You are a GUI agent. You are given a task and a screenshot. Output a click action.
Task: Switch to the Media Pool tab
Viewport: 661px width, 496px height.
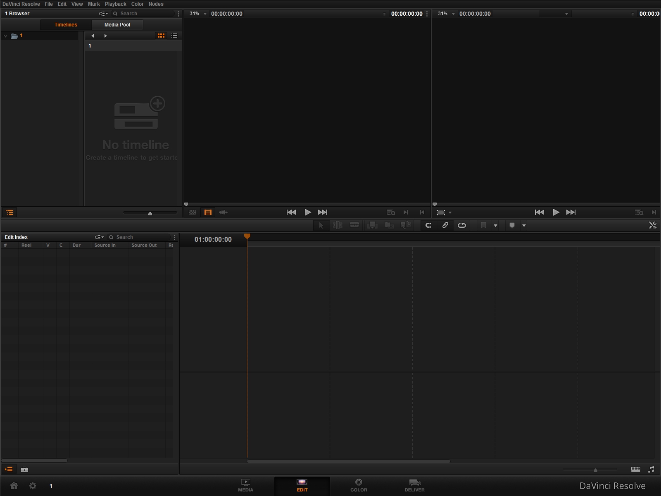pos(117,25)
